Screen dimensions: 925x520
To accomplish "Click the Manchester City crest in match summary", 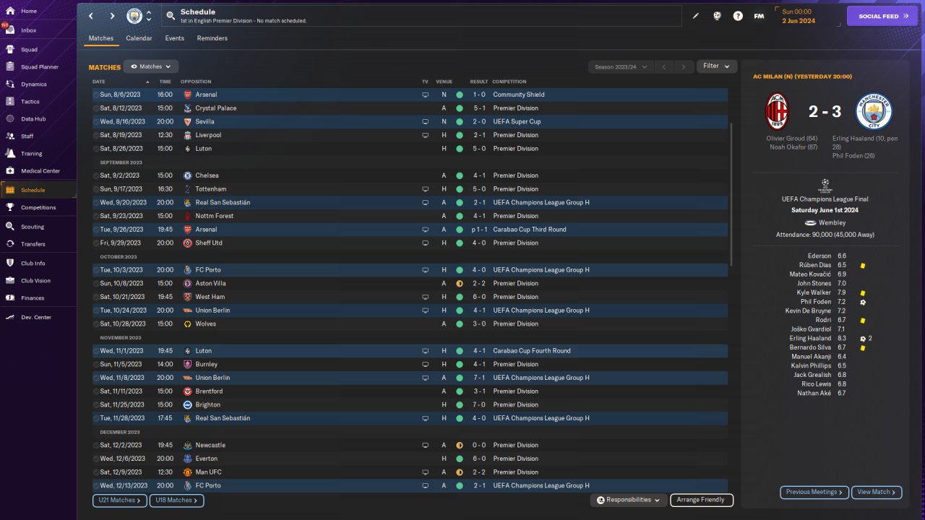I will [x=874, y=111].
